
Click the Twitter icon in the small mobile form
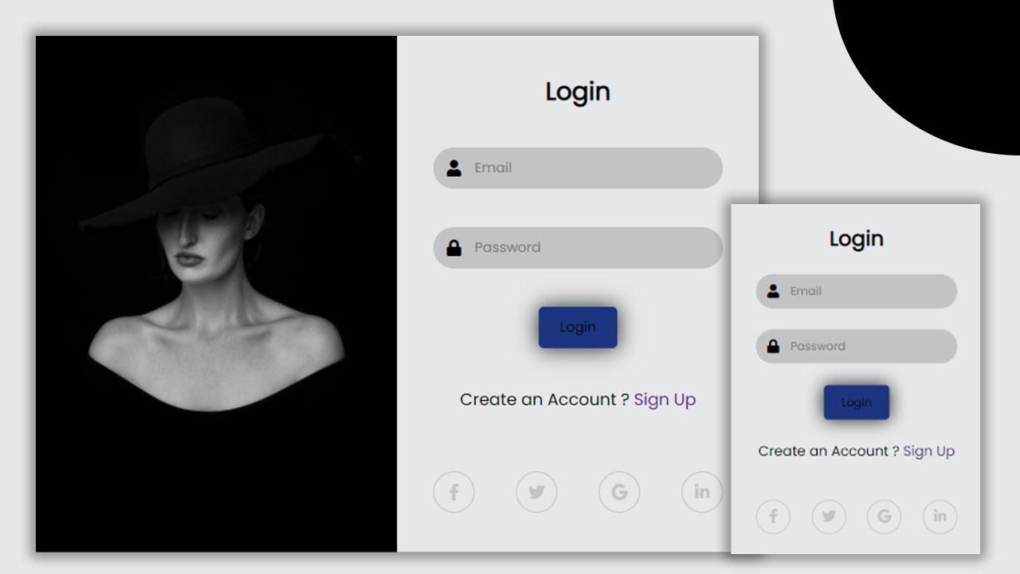(x=829, y=517)
